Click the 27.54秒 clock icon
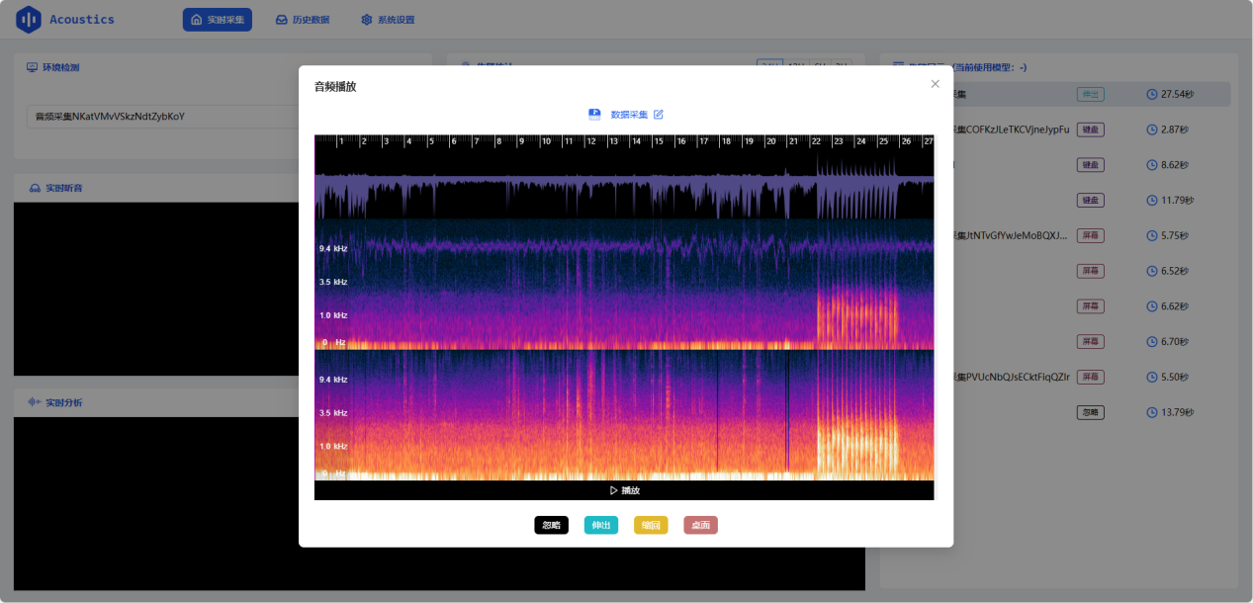Image resolution: width=1253 pixels, height=603 pixels. pos(1152,94)
